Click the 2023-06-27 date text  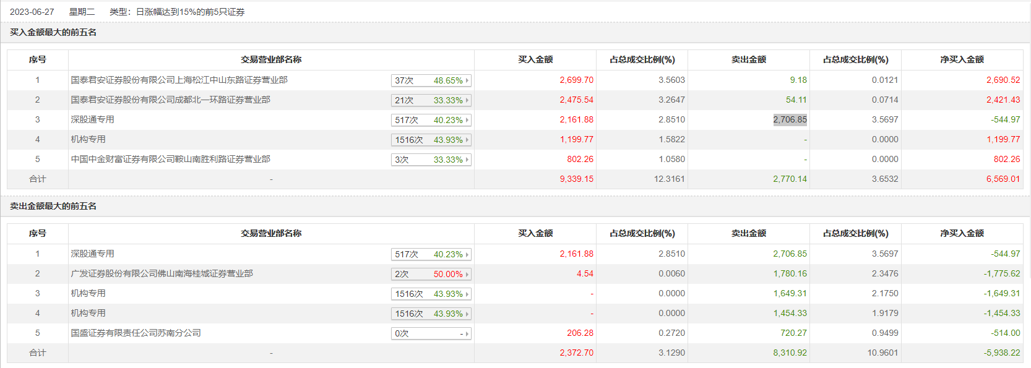pos(32,12)
